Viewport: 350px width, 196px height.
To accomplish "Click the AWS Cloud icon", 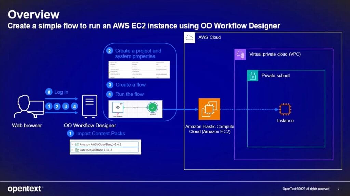I will (189, 37).
